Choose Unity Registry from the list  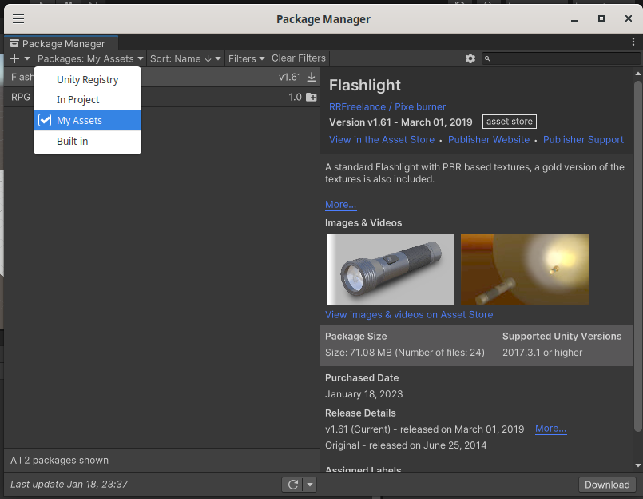(87, 79)
